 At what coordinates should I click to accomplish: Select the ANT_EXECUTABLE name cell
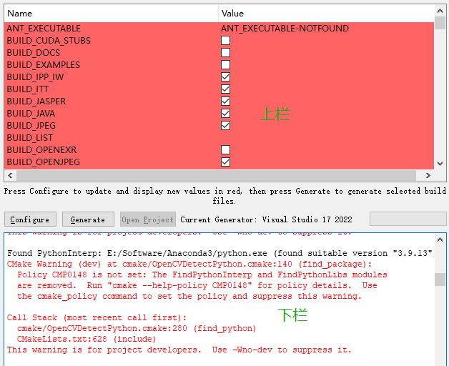(112, 29)
